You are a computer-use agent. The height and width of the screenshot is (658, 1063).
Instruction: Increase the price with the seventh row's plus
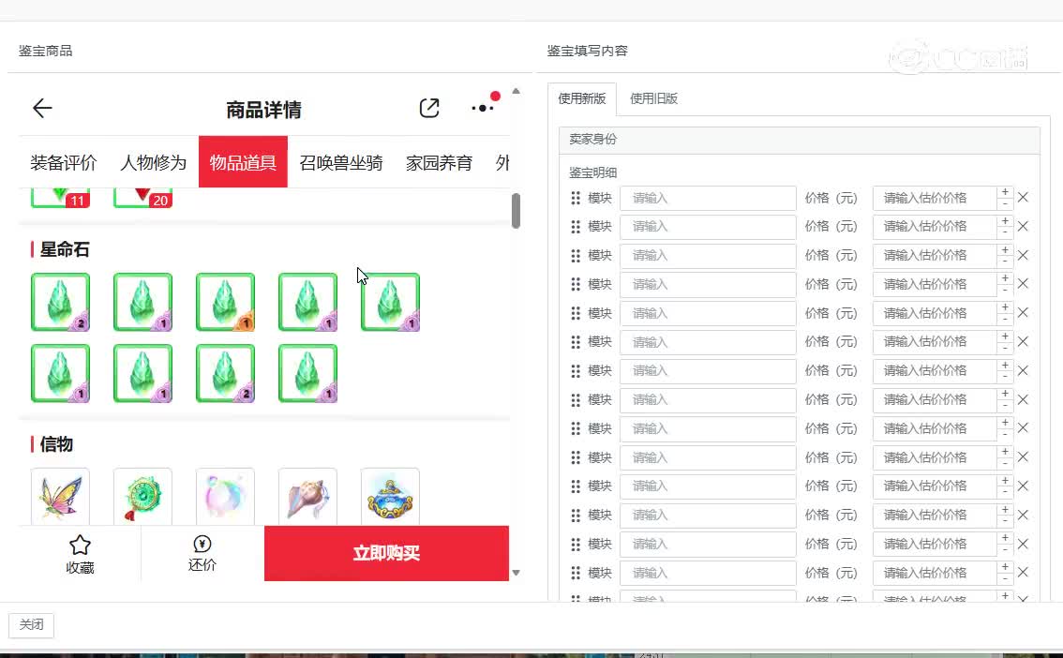click(1006, 366)
